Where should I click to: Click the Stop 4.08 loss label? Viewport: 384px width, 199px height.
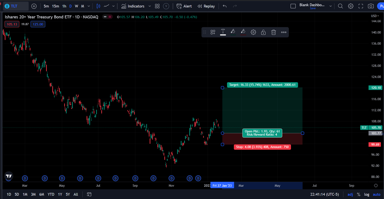(x=262, y=147)
